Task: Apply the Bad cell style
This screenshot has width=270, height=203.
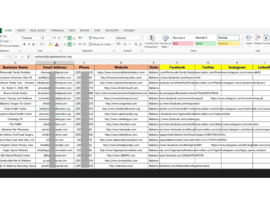Action: [x=183, y=44]
